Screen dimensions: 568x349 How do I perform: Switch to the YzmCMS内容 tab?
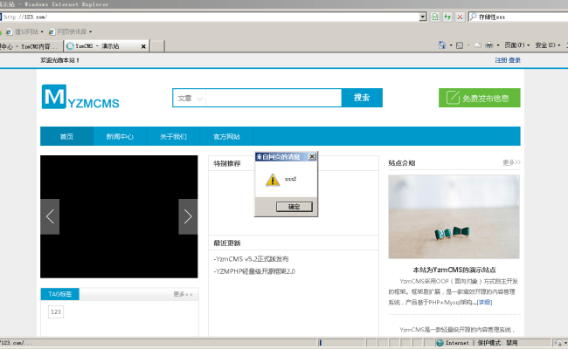[31, 46]
